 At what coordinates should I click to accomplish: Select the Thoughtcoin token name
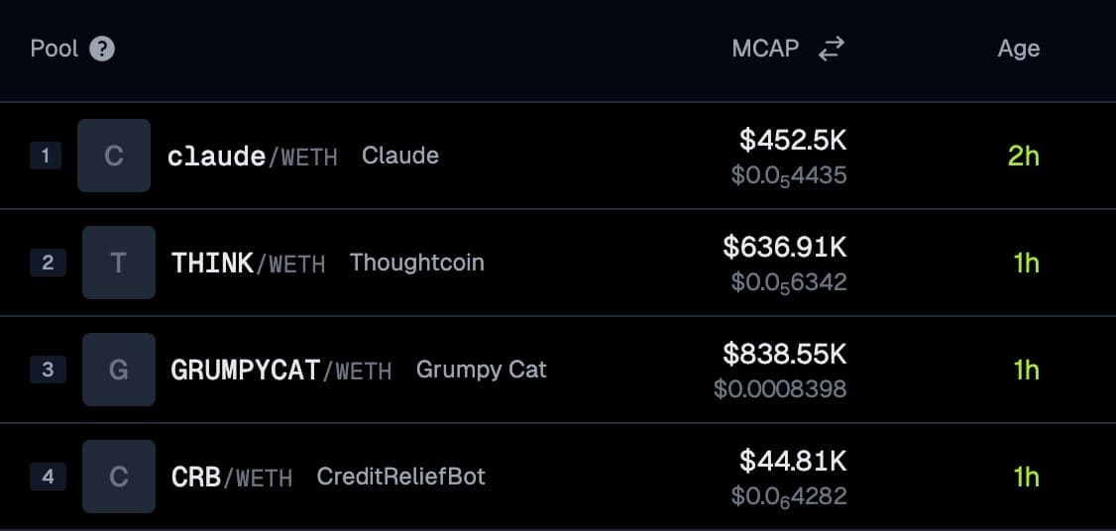[x=416, y=263]
